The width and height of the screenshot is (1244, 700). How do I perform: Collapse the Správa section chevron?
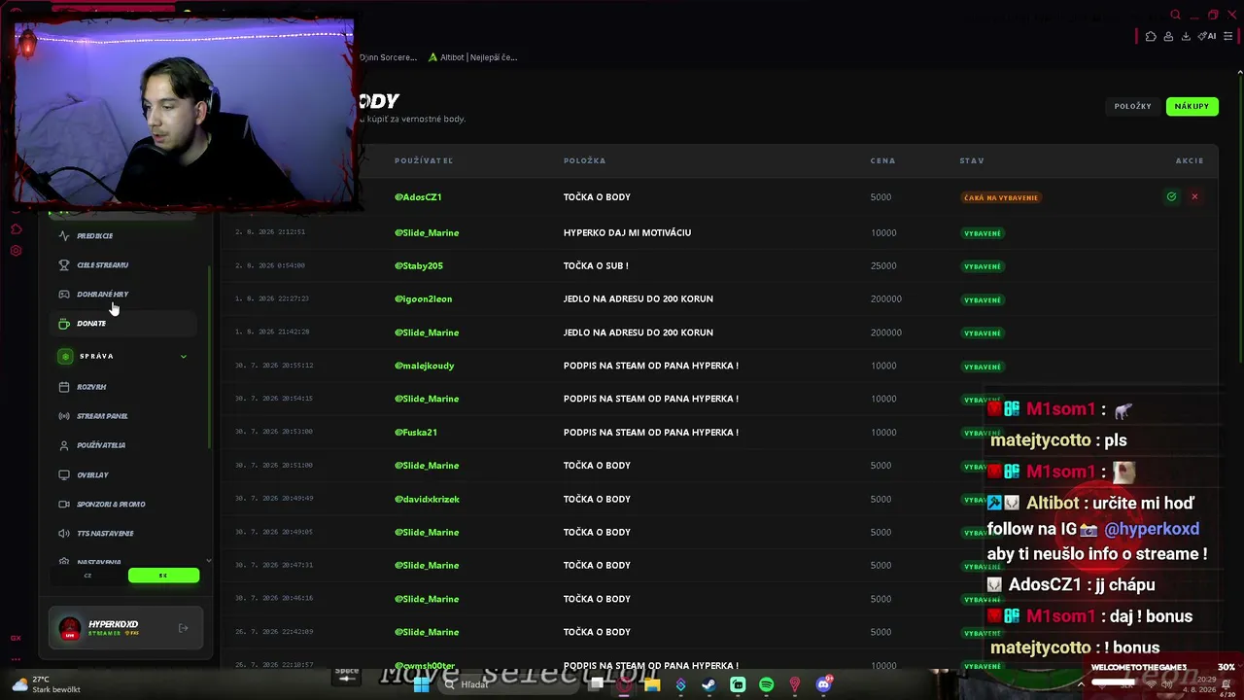[183, 357]
